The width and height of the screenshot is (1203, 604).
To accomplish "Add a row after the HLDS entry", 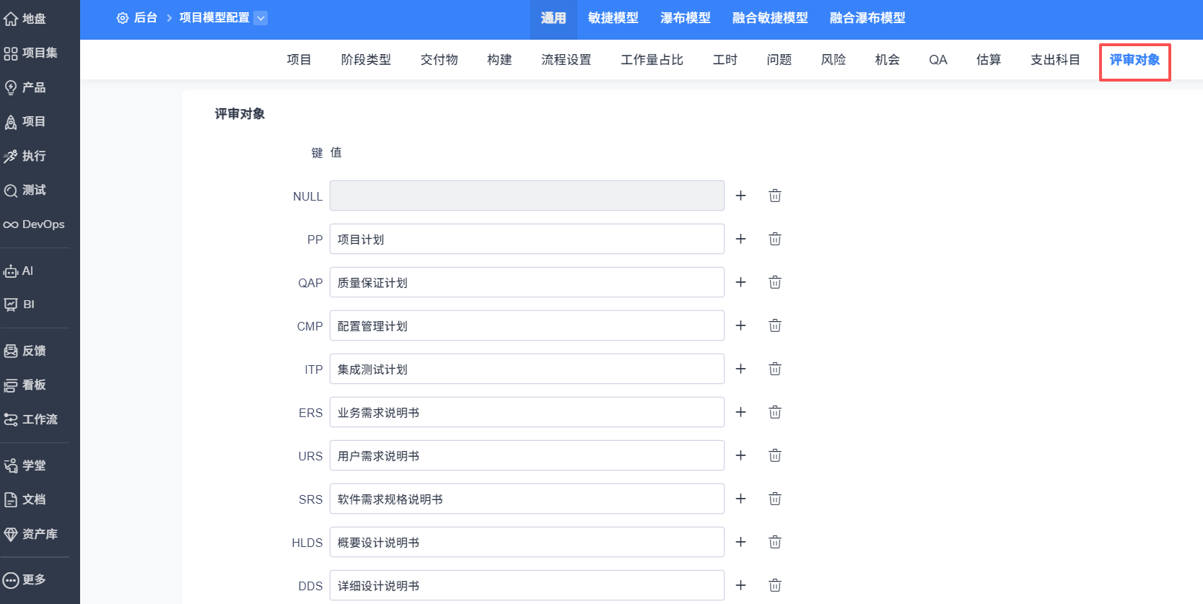I will (740, 542).
